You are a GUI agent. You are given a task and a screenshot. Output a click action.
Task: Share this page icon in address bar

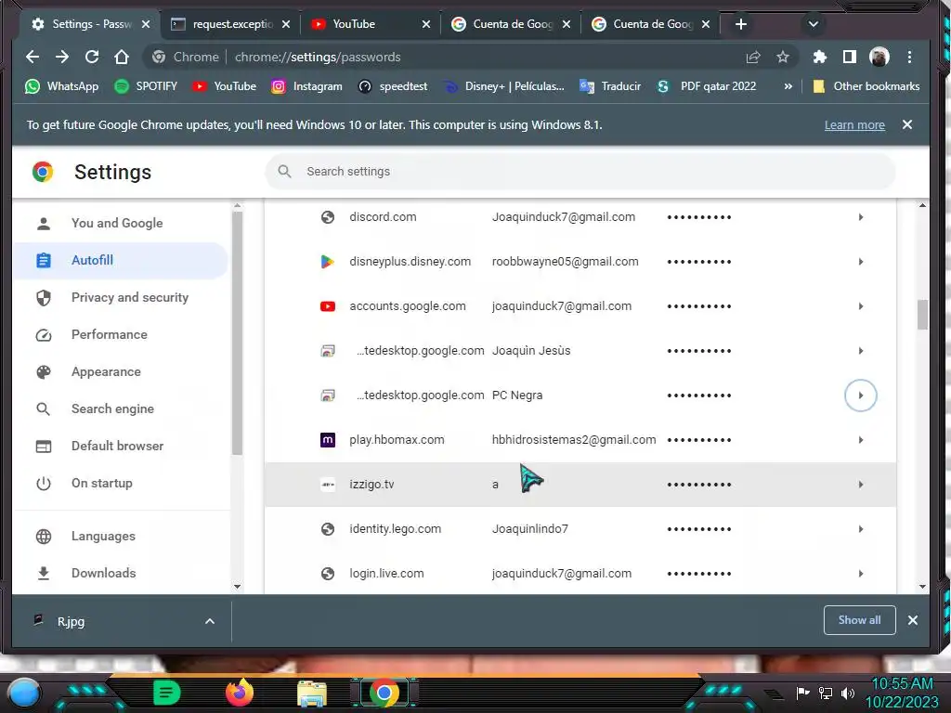click(x=753, y=57)
